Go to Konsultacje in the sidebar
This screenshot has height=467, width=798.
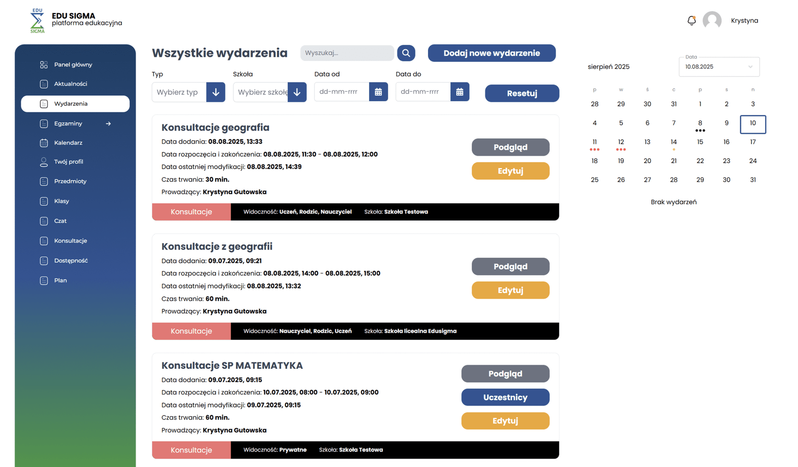click(x=70, y=240)
